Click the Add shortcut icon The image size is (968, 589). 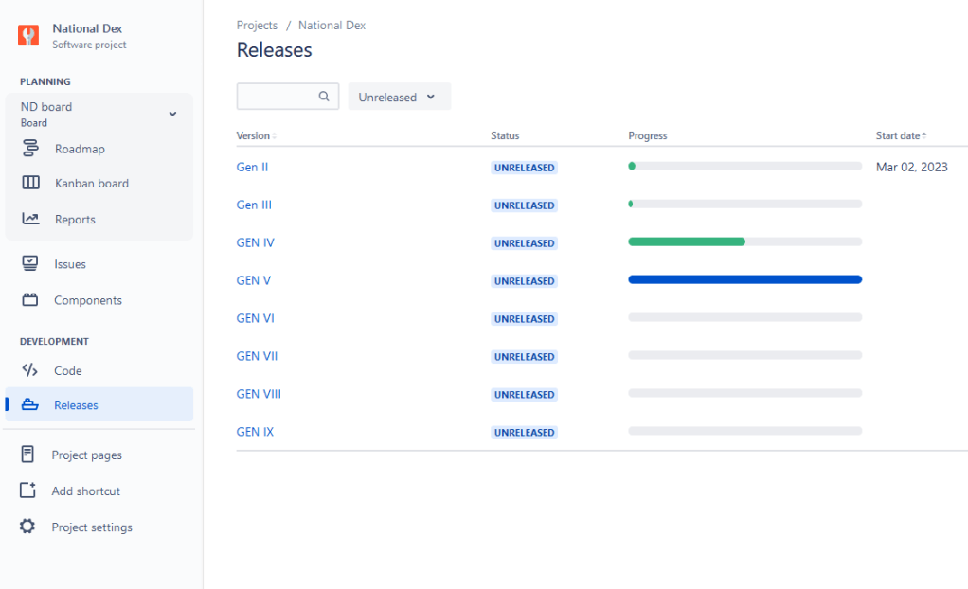pyautogui.click(x=28, y=491)
